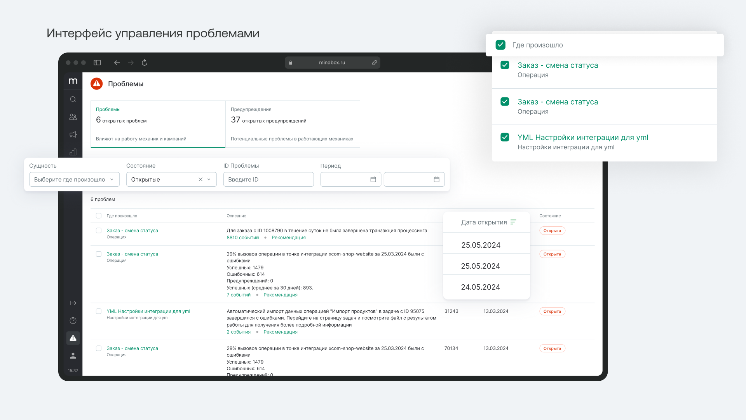Tick the select-all checkbox in table header
Image resolution: width=746 pixels, height=420 pixels.
tap(99, 215)
